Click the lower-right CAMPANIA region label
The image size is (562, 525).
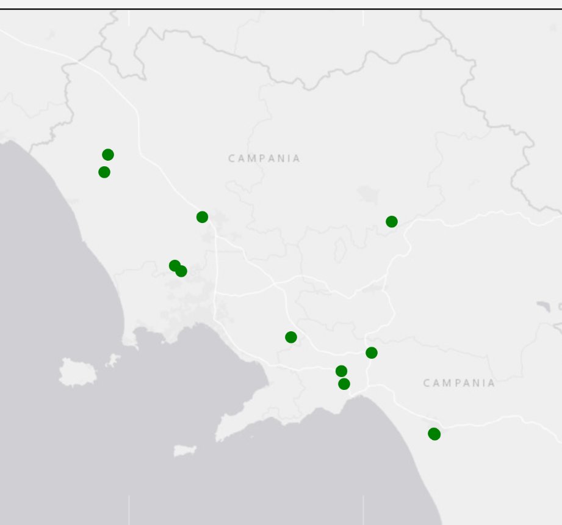tap(459, 383)
